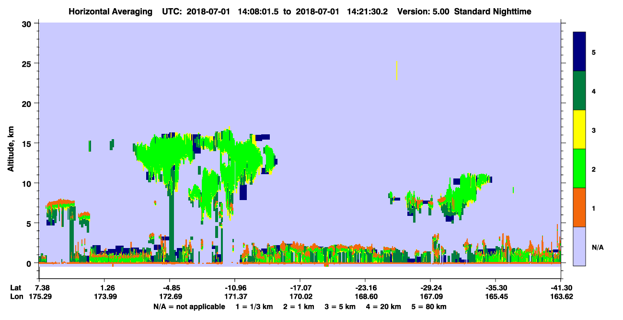The width and height of the screenshot is (623, 320).
Task: Click the 'N/A = not applicable' legend note
Action: point(189,307)
